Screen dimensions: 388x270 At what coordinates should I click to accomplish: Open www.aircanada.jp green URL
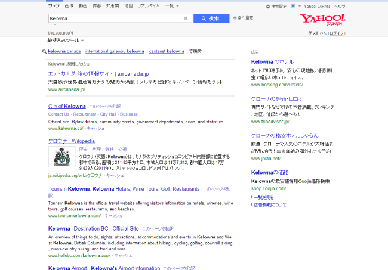[x=67, y=89]
